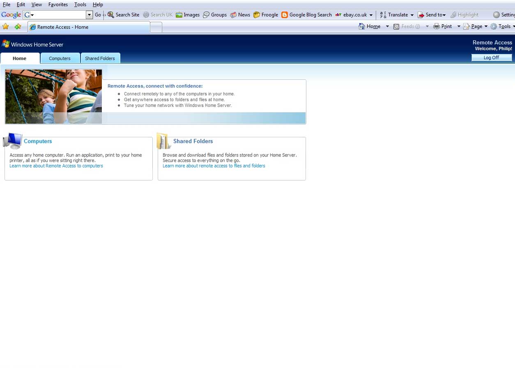Open a new blank browser tab
The width and height of the screenshot is (515, 368).
(156, 28)
